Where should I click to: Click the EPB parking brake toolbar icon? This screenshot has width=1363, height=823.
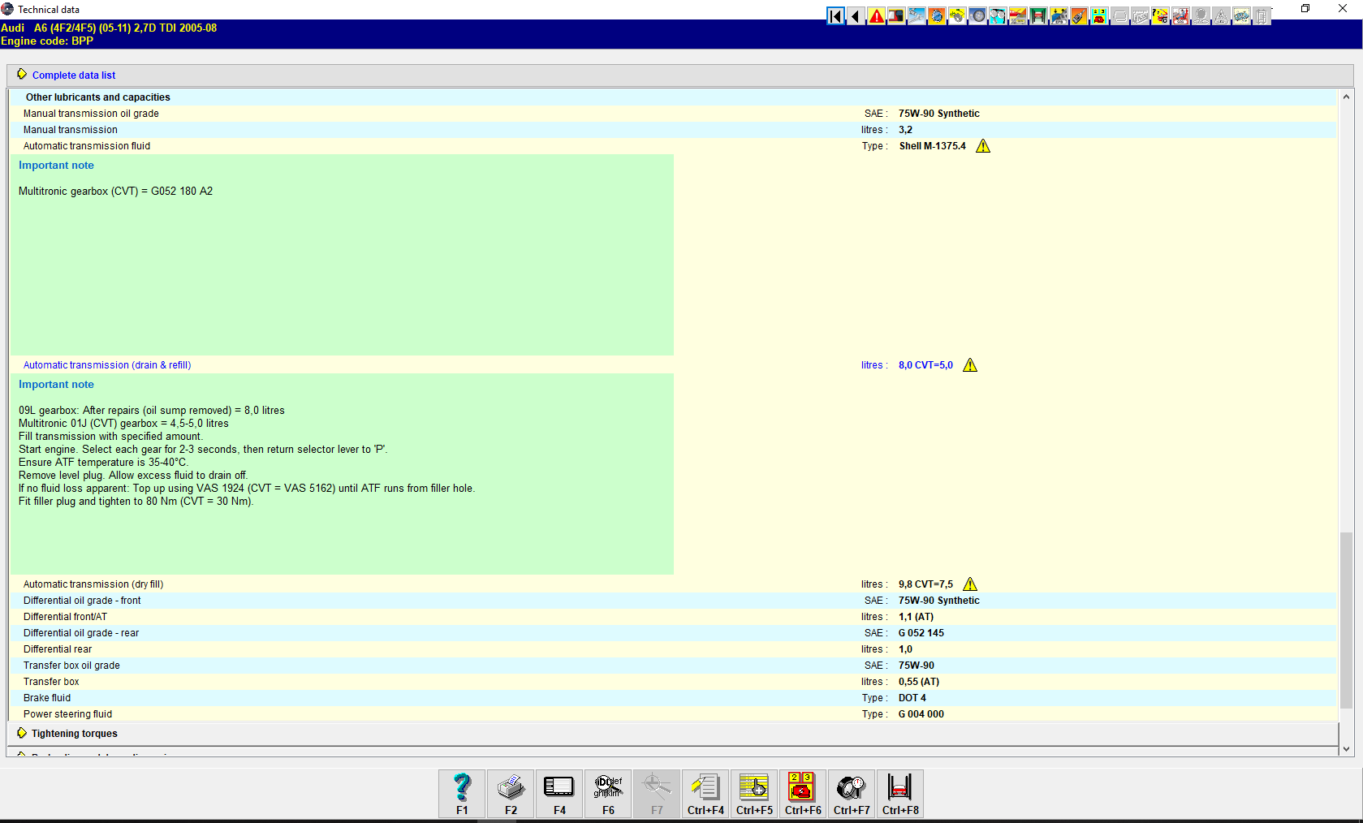pos(1059,16)
